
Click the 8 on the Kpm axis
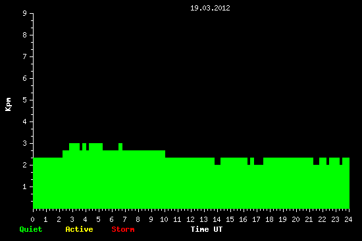tap(25, 35)
